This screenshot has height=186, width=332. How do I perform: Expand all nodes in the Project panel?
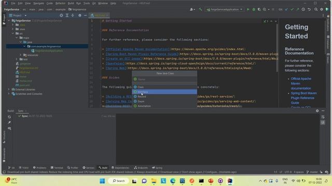(67, 16)
